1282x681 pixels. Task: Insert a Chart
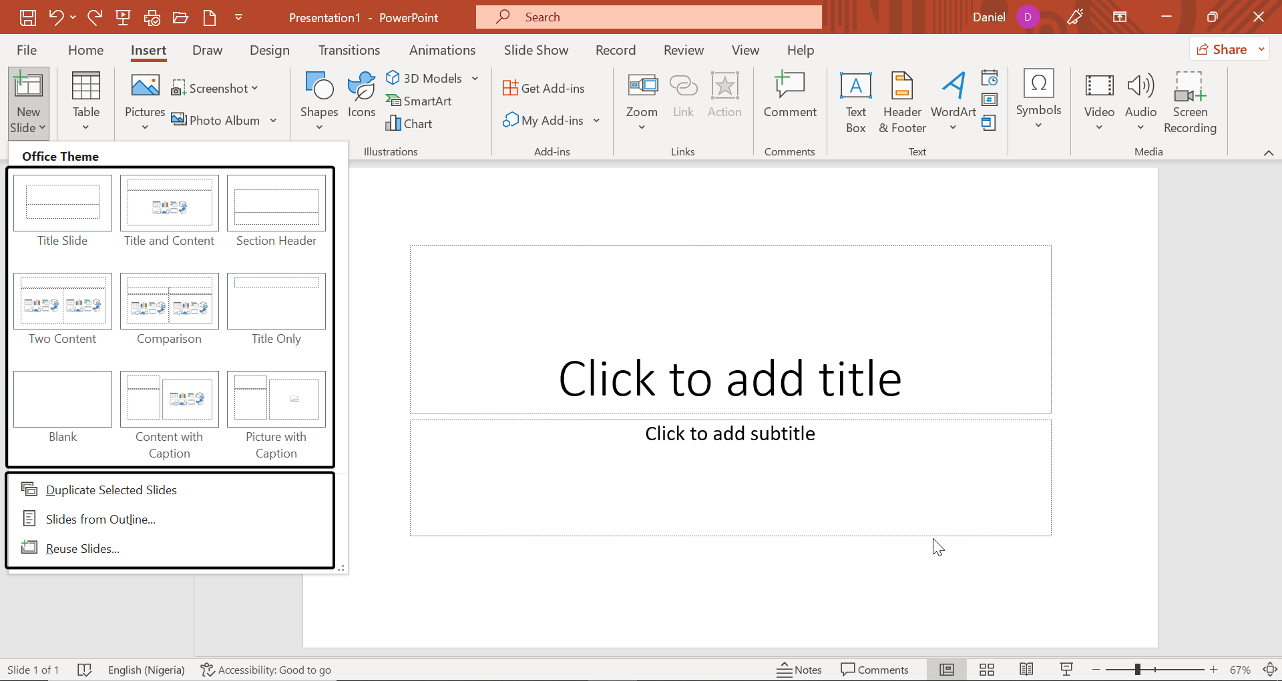[x=410, y=123]
